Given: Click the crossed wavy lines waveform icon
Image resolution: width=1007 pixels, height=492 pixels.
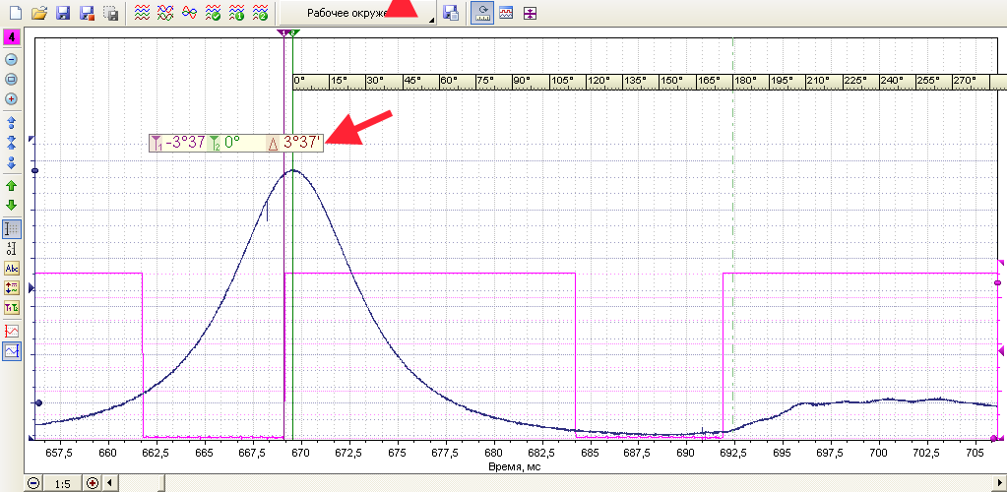Looking at the screenshot, I should (x=165, y=12).
